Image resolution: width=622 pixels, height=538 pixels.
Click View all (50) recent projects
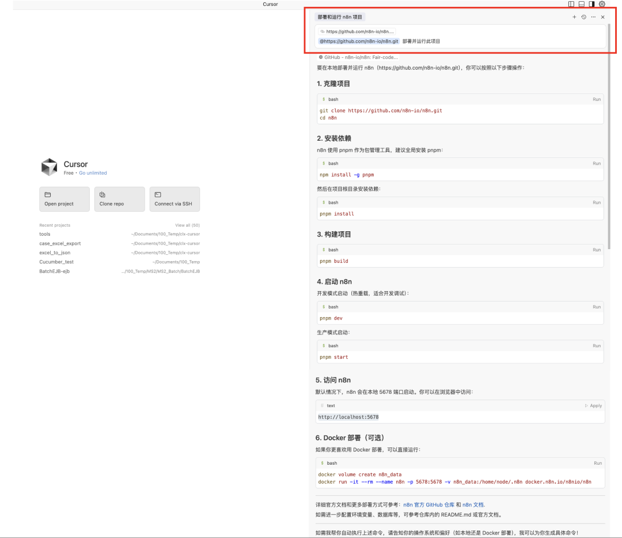point(187,225)
